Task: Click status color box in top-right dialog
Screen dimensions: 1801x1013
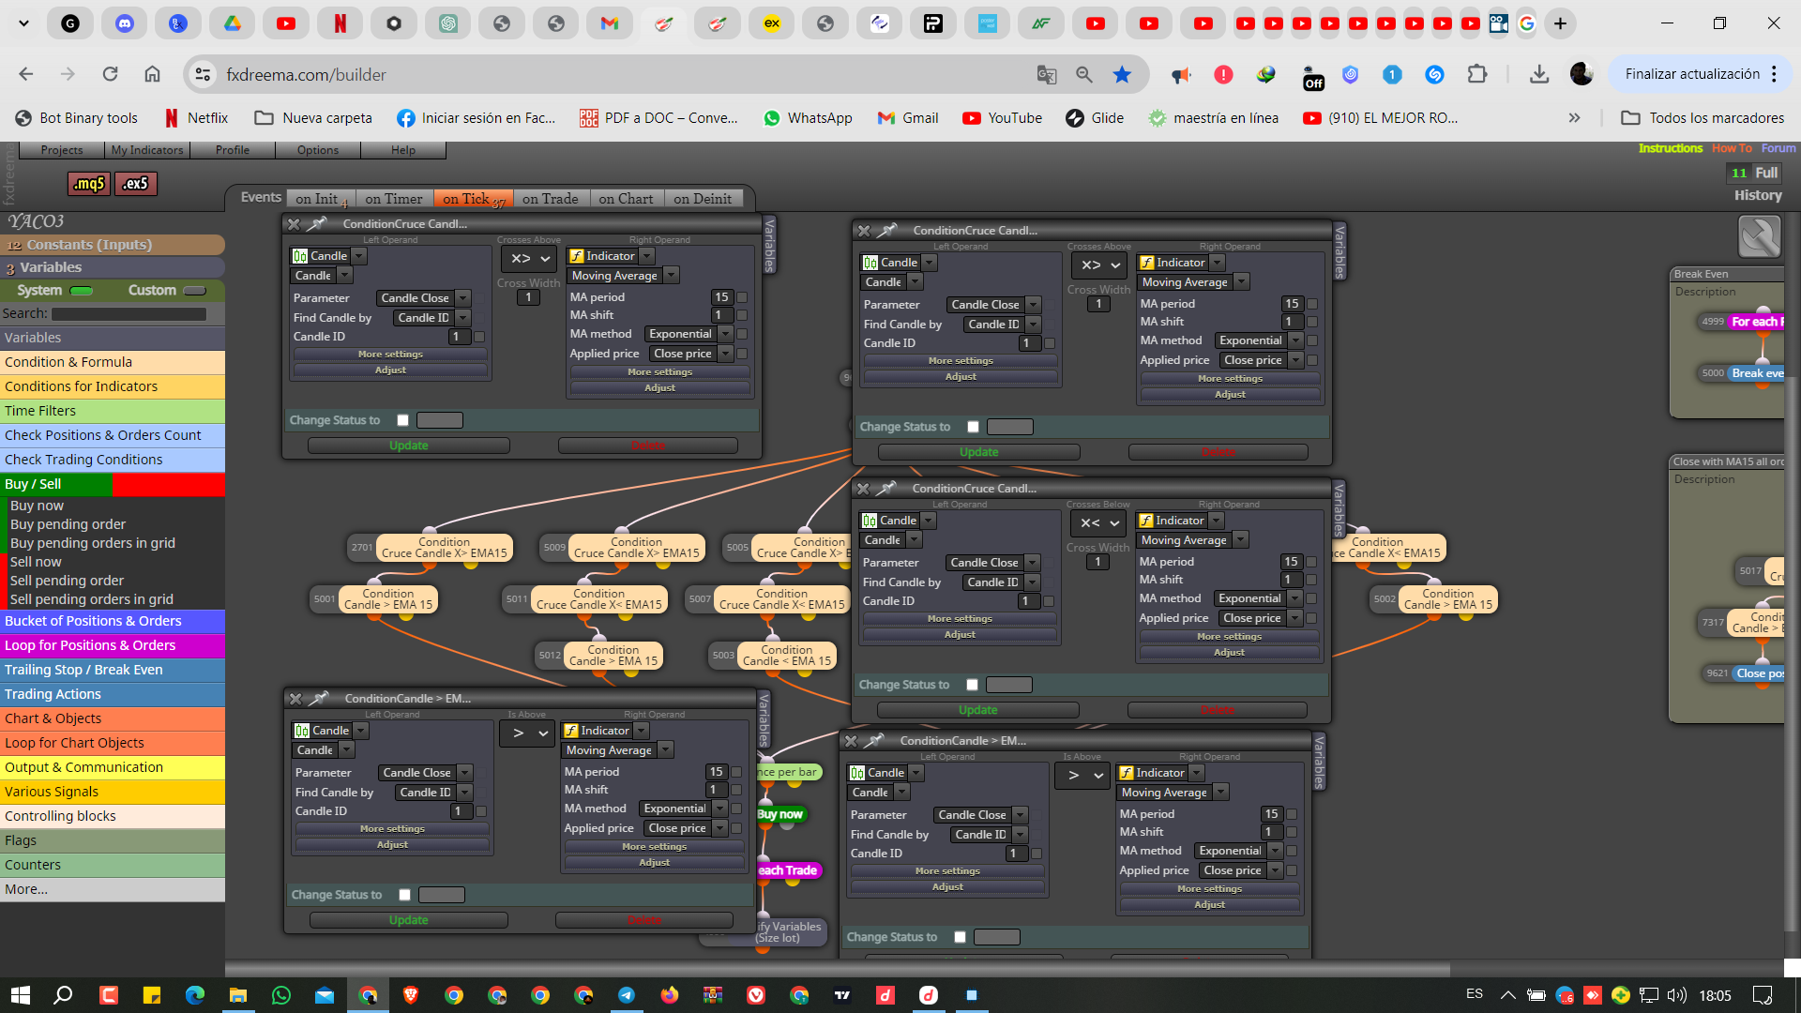Action: point(1010,427)
